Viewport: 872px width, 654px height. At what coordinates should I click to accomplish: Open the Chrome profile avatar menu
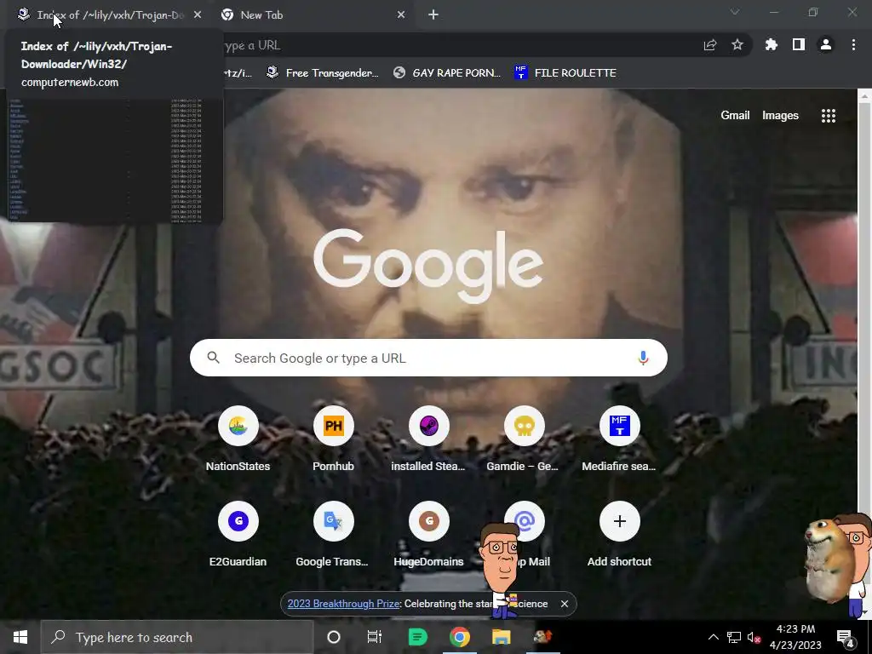(x=826, y=45)
